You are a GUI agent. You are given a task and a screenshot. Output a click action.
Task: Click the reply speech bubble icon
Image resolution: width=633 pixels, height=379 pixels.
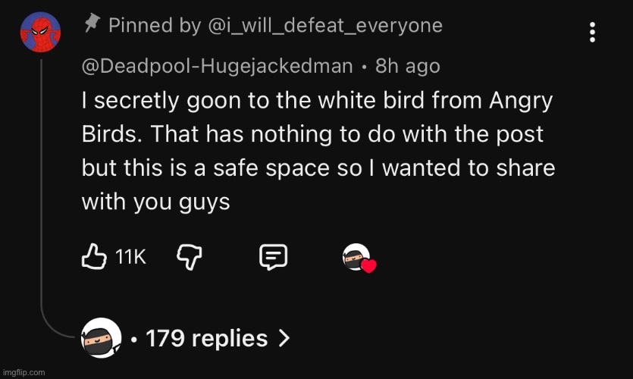(x=273, y=258)
